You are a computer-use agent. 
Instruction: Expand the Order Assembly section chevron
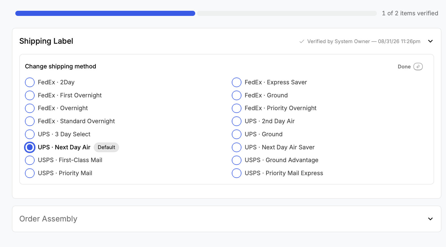pos(430,219)
